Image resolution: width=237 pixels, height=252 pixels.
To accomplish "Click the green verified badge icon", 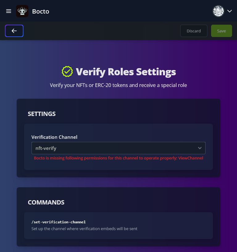I will tap(67, 72).
